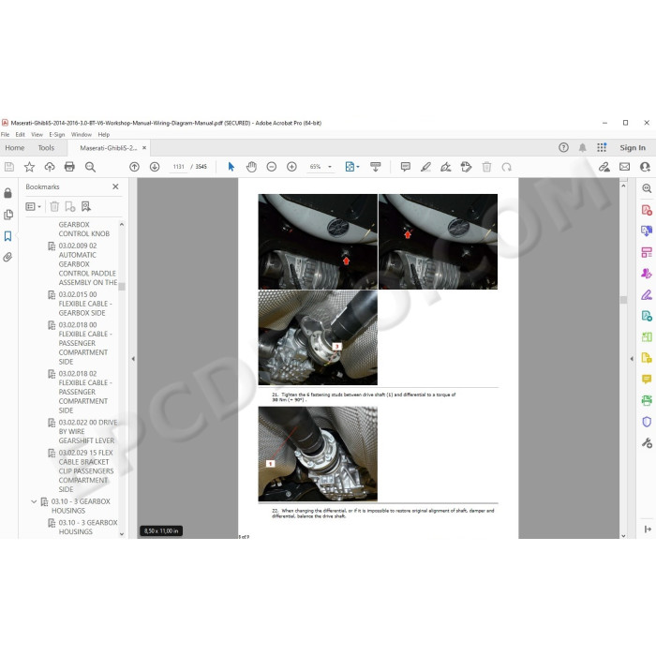Add bookmark star in toolbar
This screenshot has height=656, width=656.
point(29,167)
